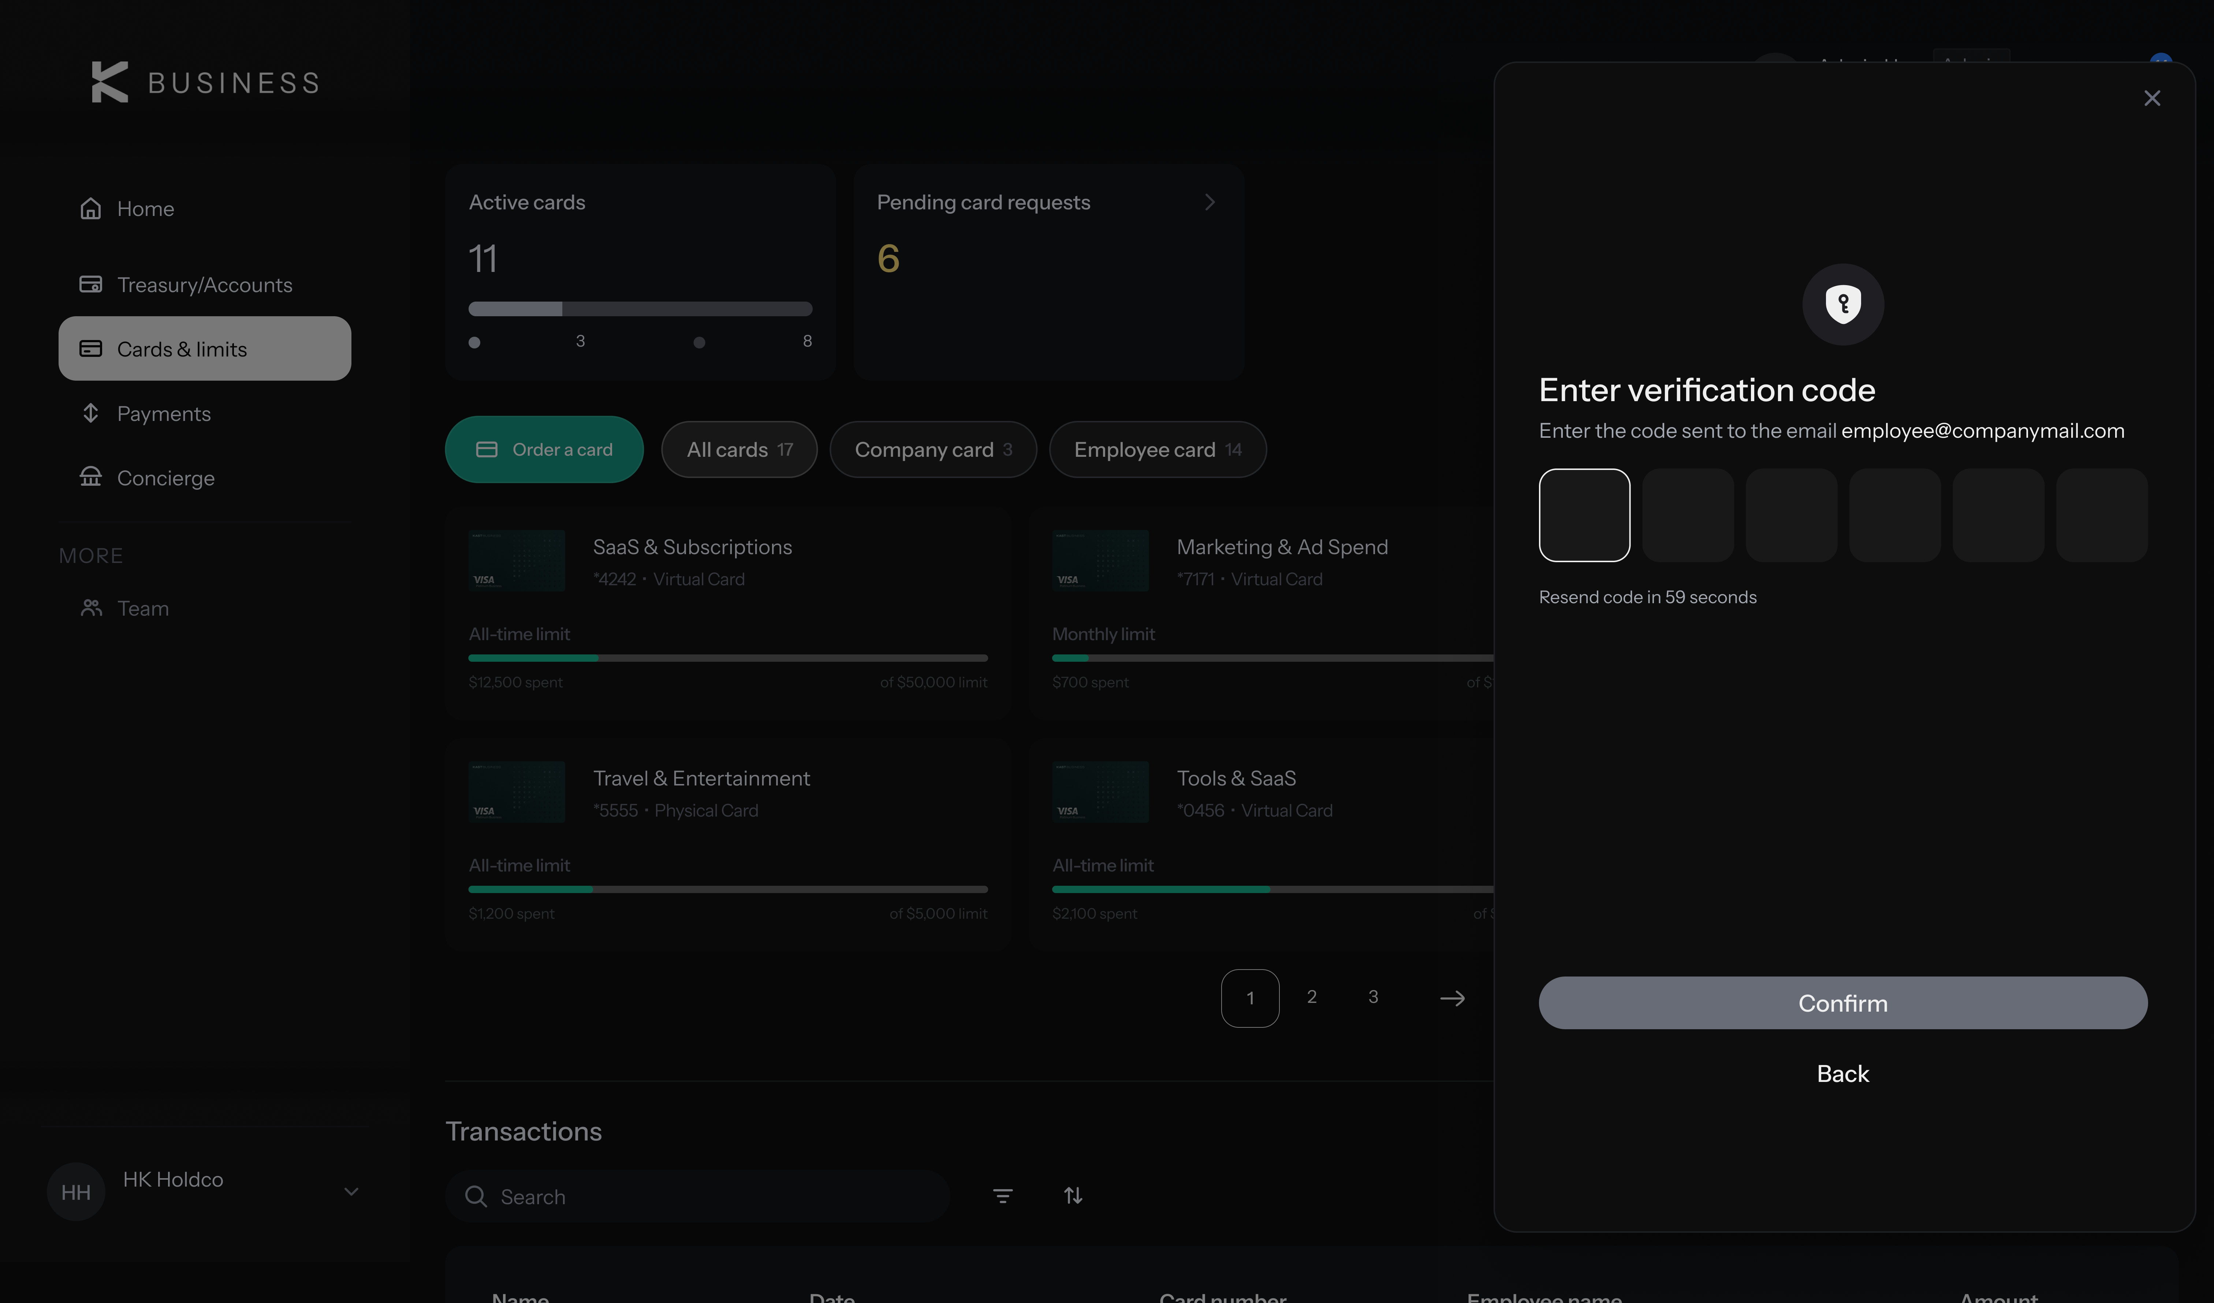Go to page 2 of cards
The height and width of the screenshot is (1303, 2214).
tap(1312, 997)
